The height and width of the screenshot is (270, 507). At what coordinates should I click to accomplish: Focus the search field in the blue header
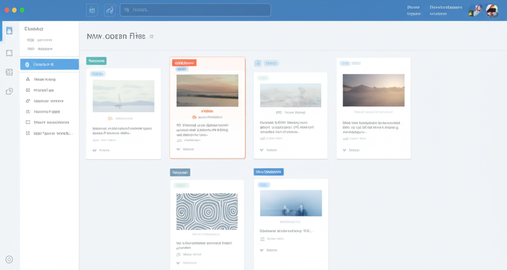pyautogui.click(x=195, y=10)
